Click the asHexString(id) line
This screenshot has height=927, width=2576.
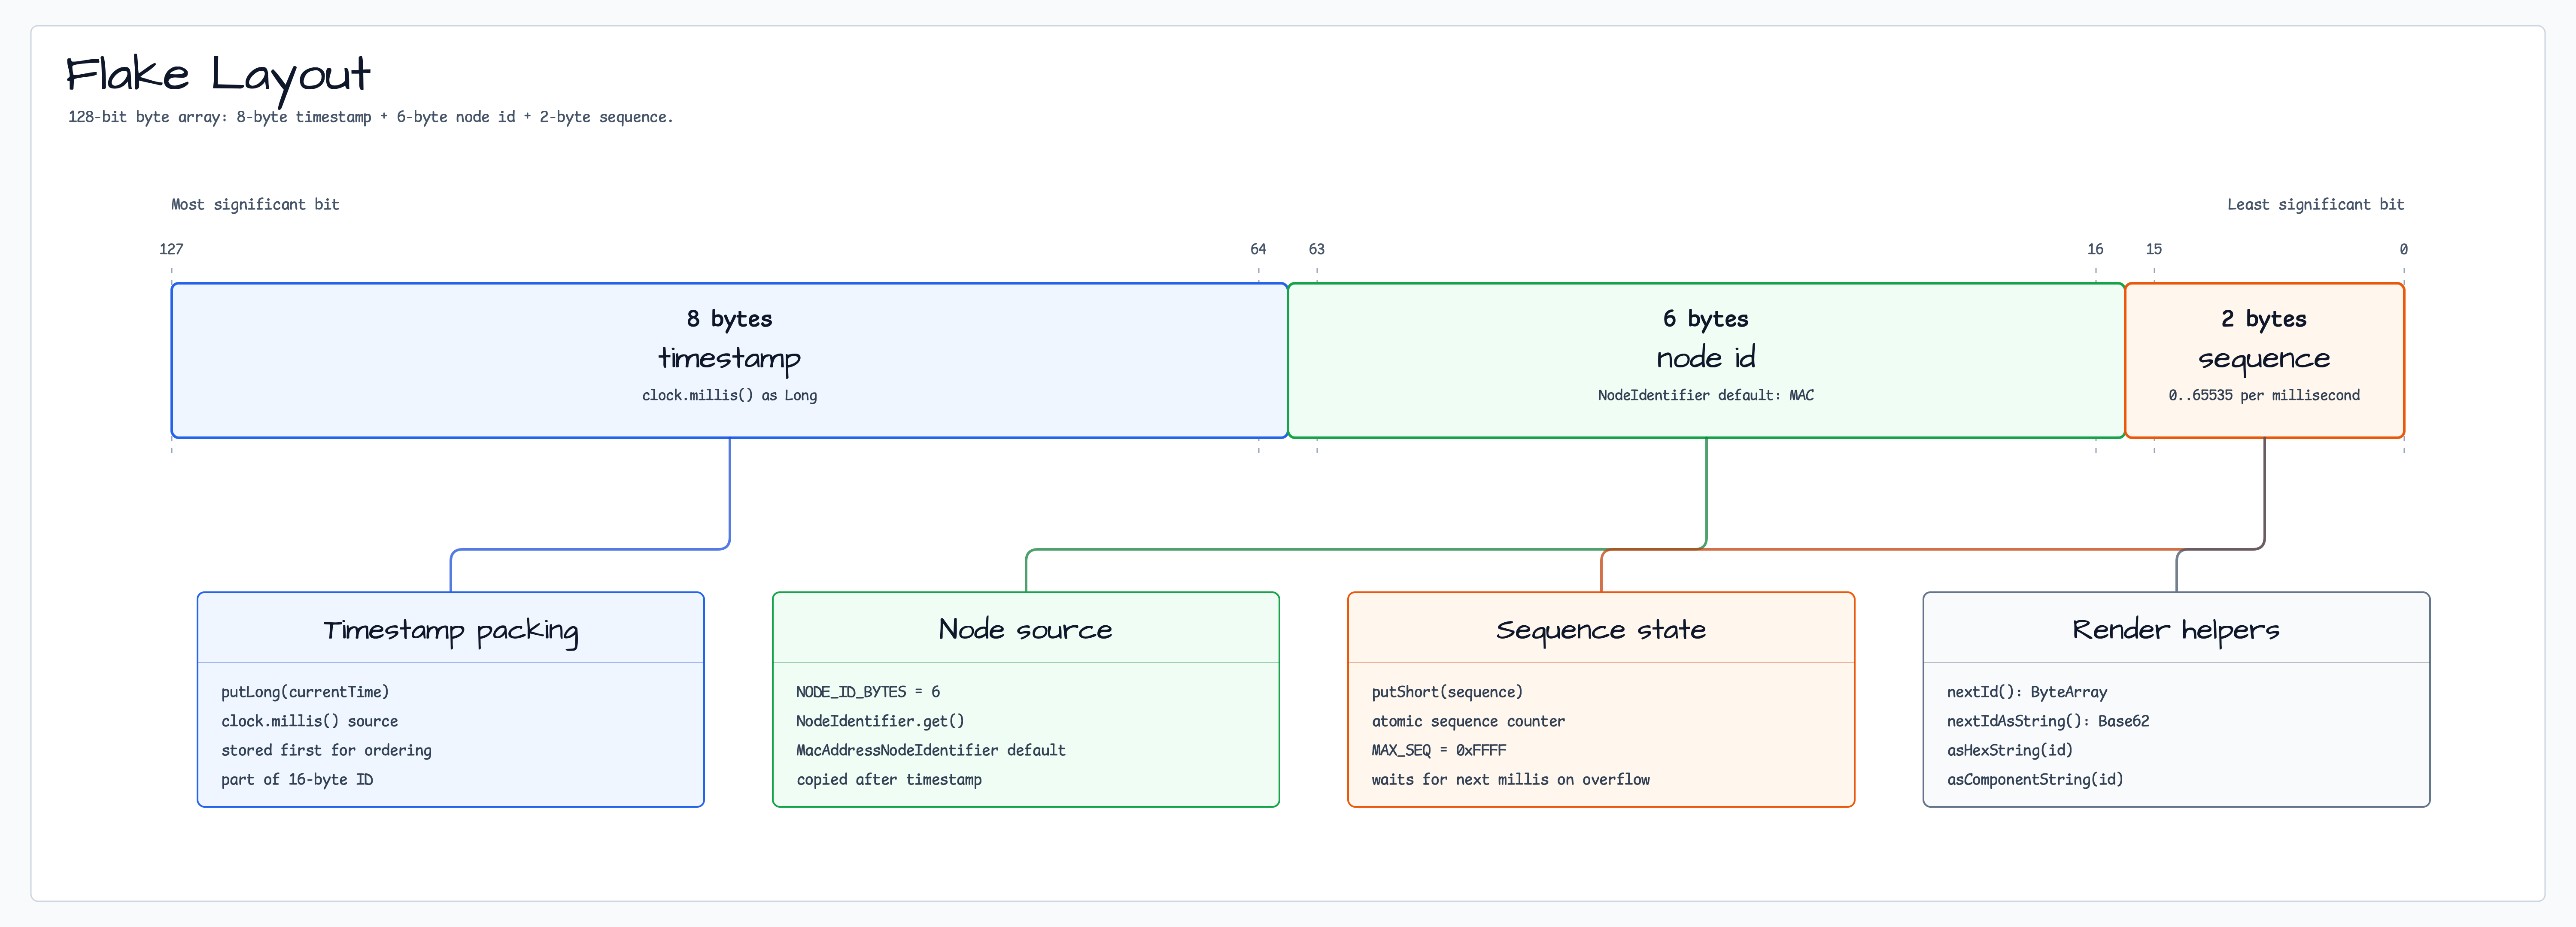click(2010, 750)
